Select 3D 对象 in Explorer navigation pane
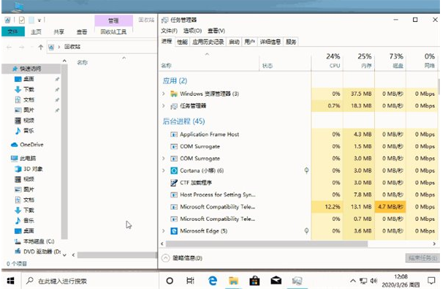Viewport: 448px width, 294px height. 29,169
